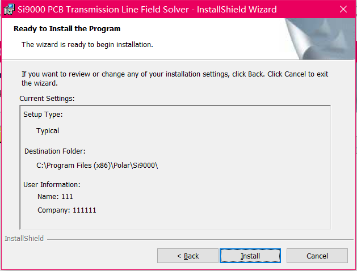Screen dimensions: 357x271
Task: Click the 'User Information:' label
Action: (52, 185)
